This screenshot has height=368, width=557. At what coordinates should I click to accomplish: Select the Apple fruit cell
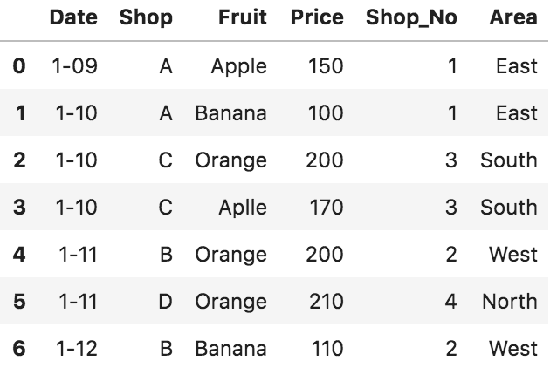pos(239,67)
